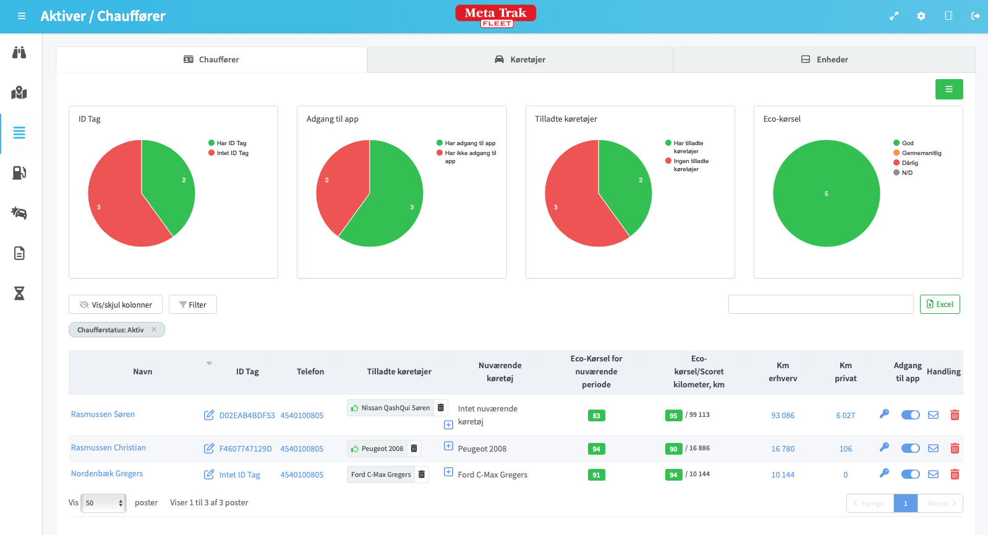Toggle app access for Rasmussen Christian
The height and width of the screenshot is (535, 988).
point(910,449)
